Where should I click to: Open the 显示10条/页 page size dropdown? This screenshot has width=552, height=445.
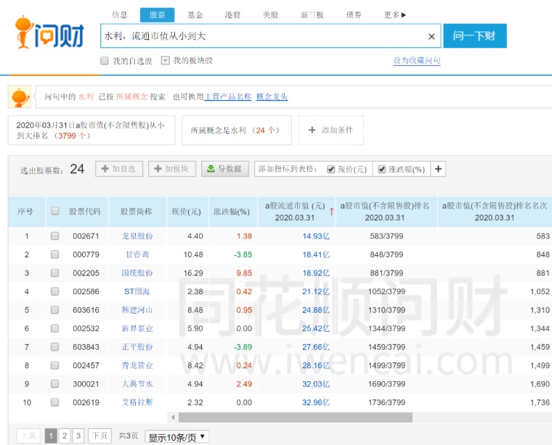click(176, 436)
